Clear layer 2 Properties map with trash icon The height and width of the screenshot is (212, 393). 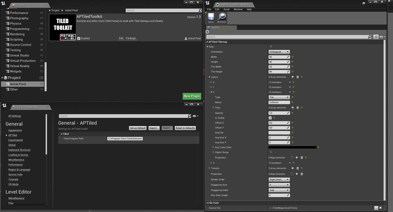(302, 158)
